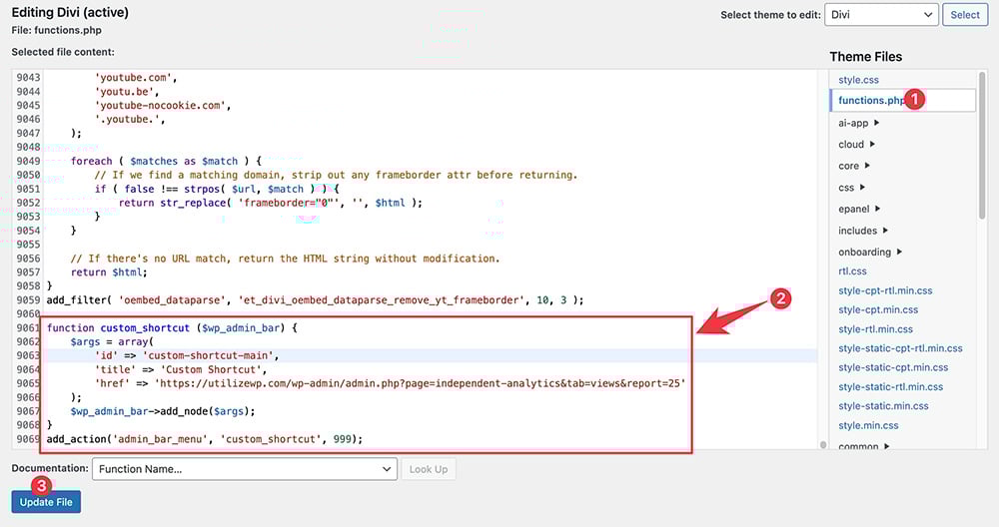Click the 'title' => 'Custom Shortcut' line
The image size is (999, 527).
180,369
